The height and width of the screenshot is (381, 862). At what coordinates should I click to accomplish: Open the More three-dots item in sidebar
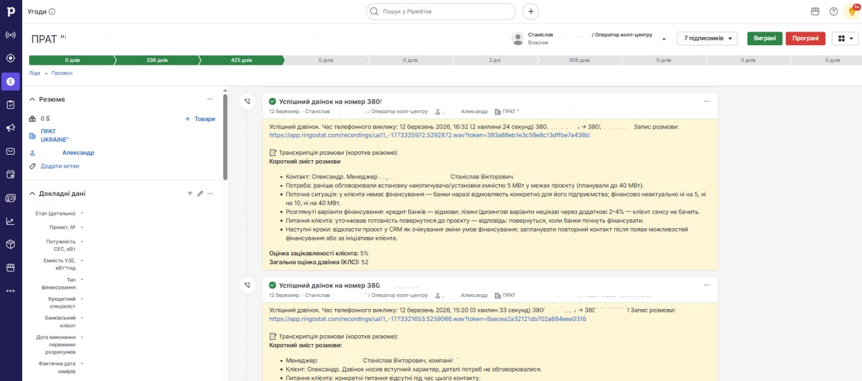(11, 291)
